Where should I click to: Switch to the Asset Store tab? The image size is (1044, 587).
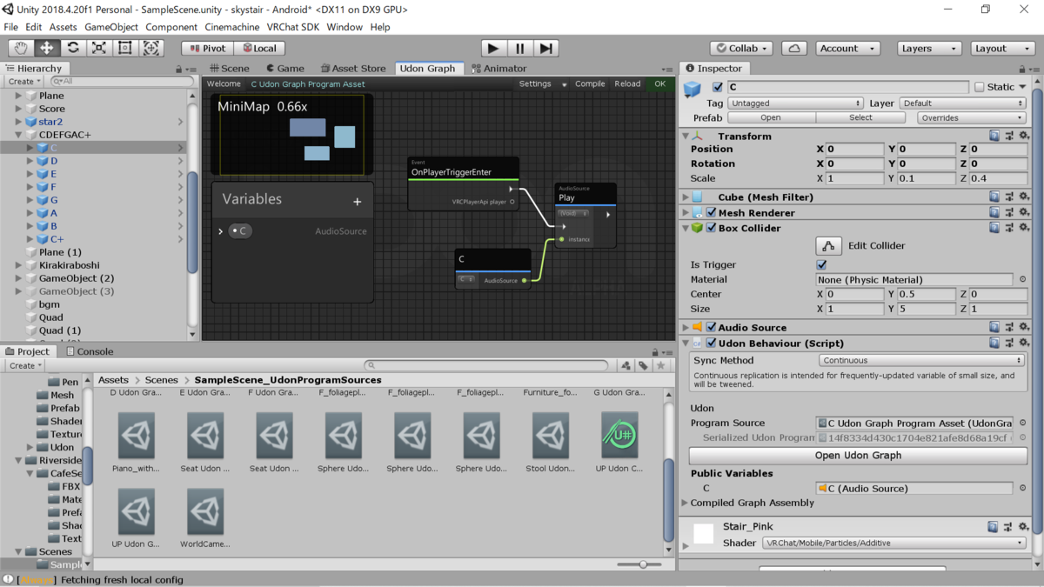[x=353, y=68]
